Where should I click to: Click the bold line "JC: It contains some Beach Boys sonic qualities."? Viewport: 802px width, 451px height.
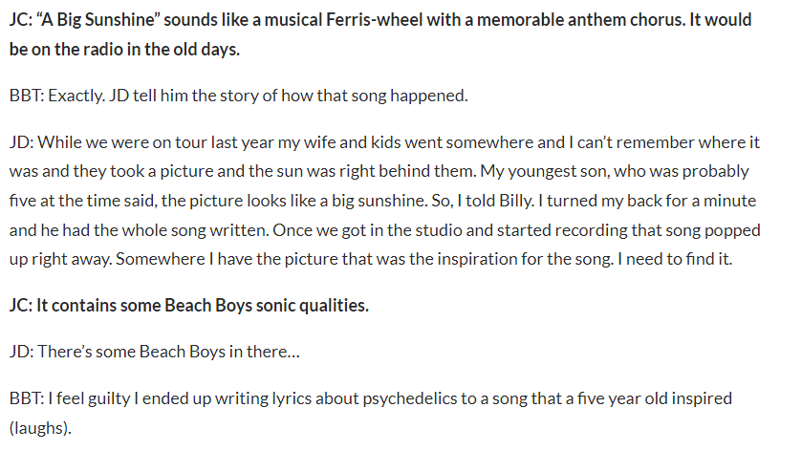tap(188, 305)
